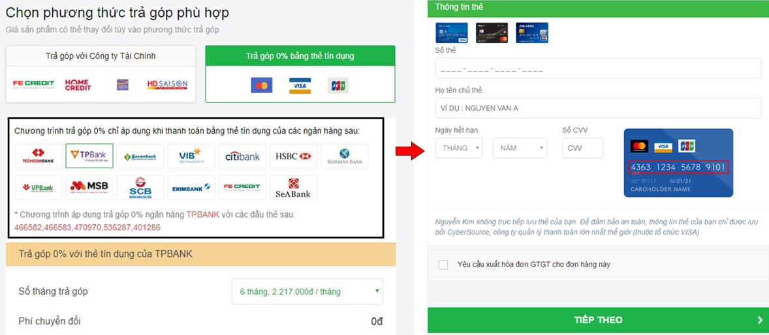Screen dimensions: 769x335
Task: Switch to Trả góp với Công ty Tài Chính tab
Action: click(x=101, y=74)
